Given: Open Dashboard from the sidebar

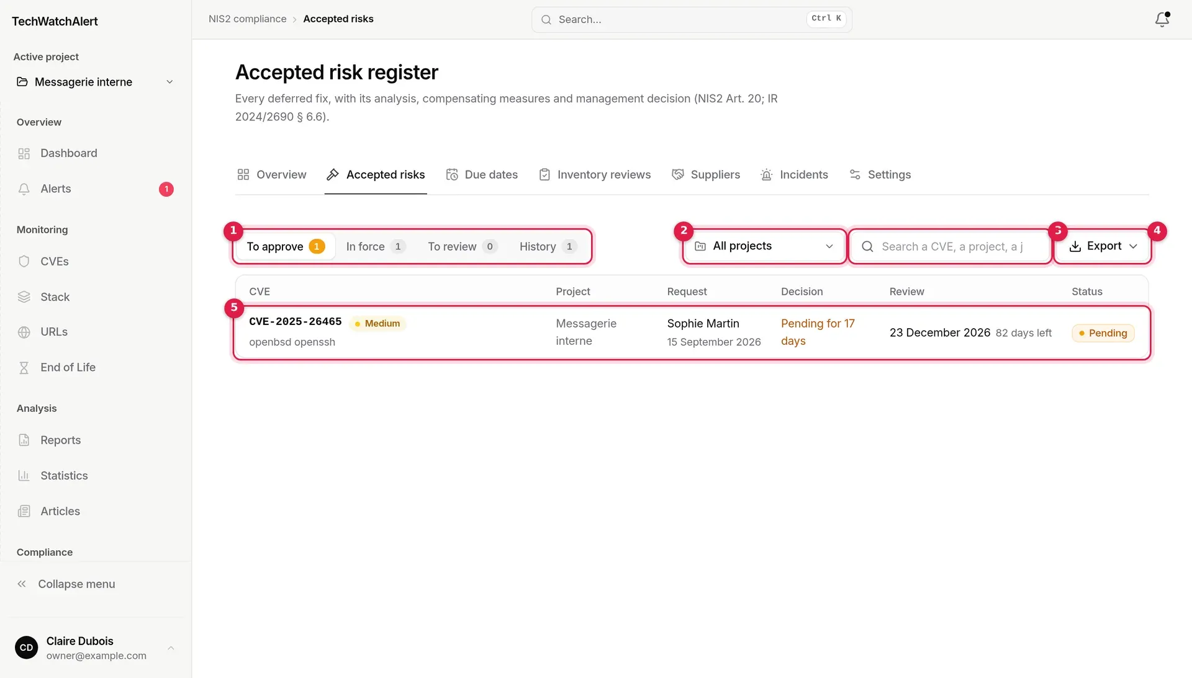Looking at the screenshot, I should [96, 153].
